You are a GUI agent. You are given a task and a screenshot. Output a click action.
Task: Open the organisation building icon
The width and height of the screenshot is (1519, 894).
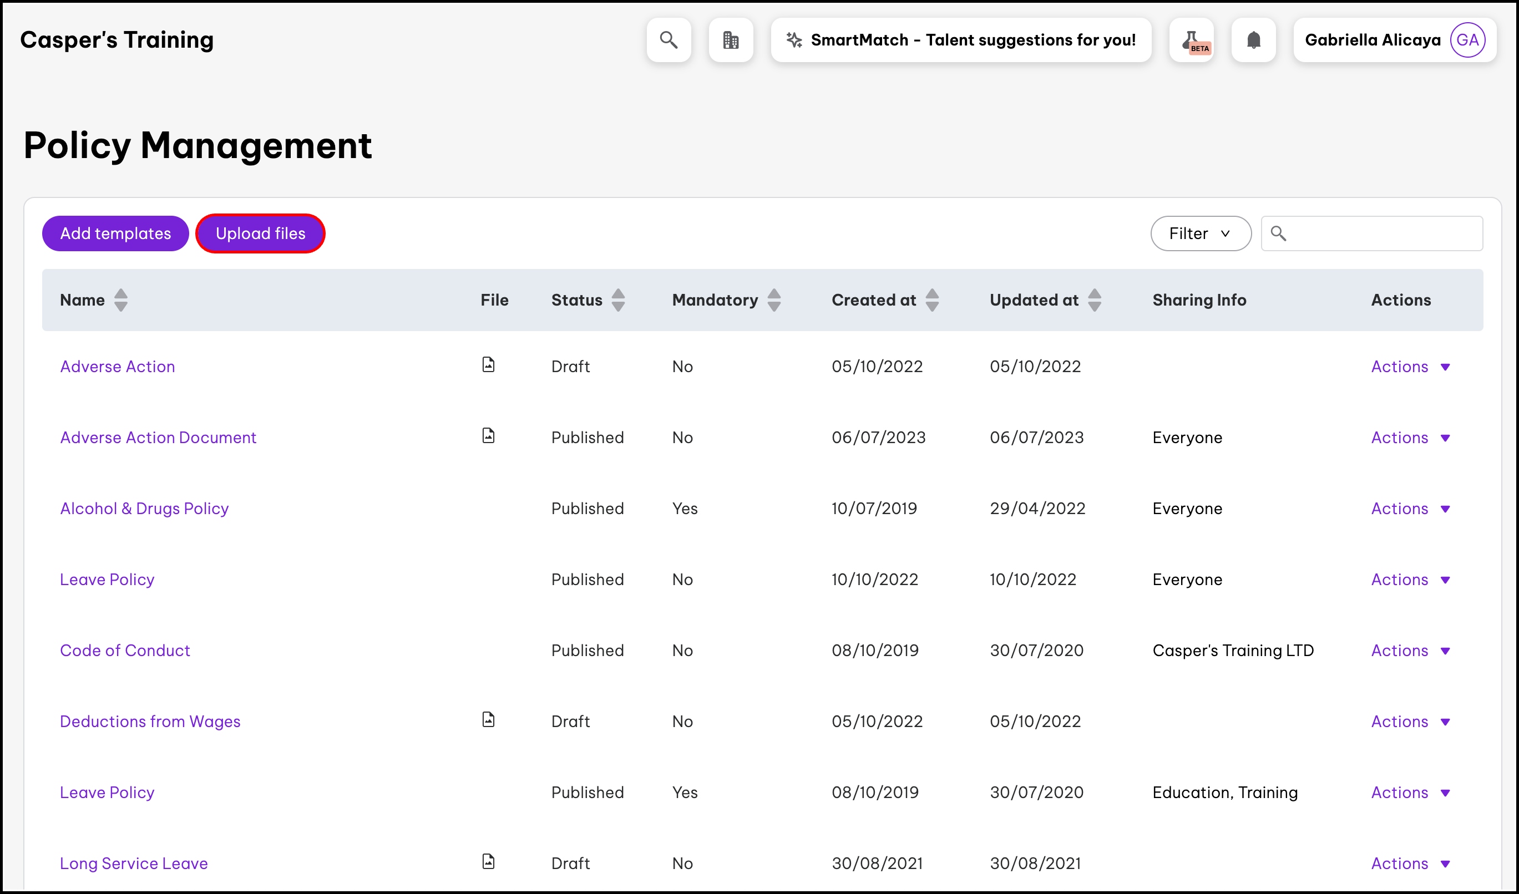tap(731, 40)
